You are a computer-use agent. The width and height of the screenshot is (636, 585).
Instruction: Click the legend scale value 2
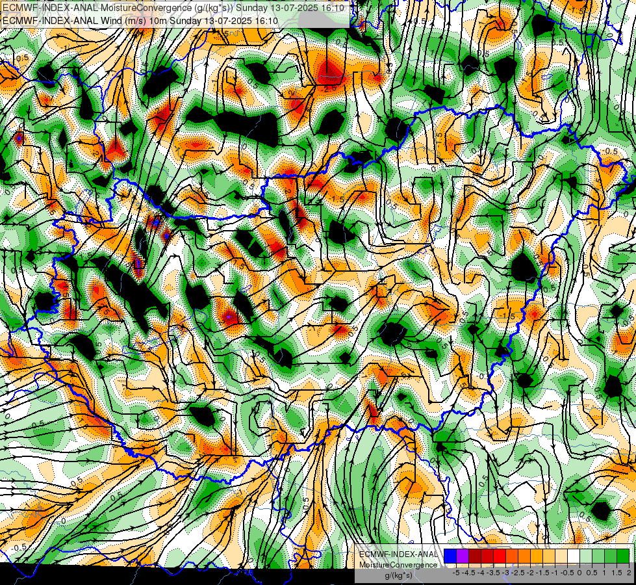(x=629, y=573)
